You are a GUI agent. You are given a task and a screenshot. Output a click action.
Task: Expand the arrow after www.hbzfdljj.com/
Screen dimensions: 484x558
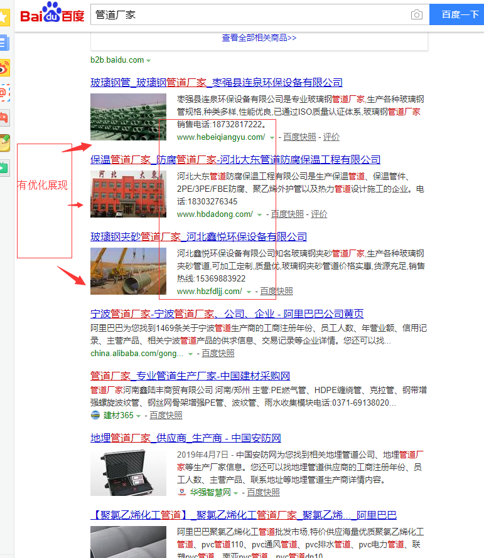[x=249, y=292]
